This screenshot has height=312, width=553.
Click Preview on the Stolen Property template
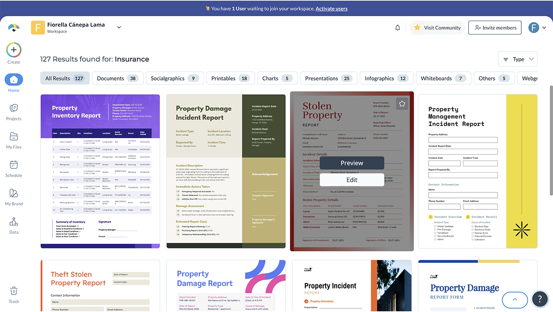point(352,163)
